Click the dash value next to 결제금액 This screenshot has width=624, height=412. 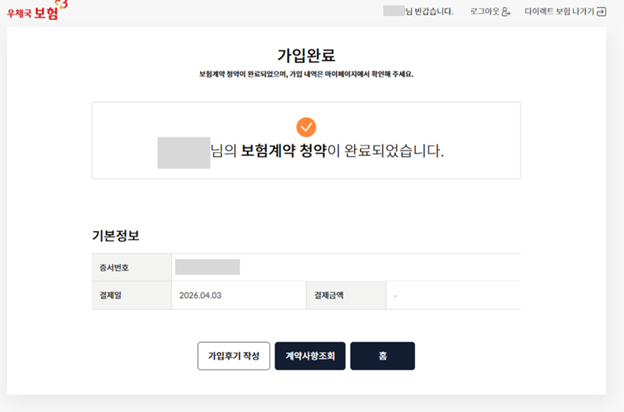395,296
